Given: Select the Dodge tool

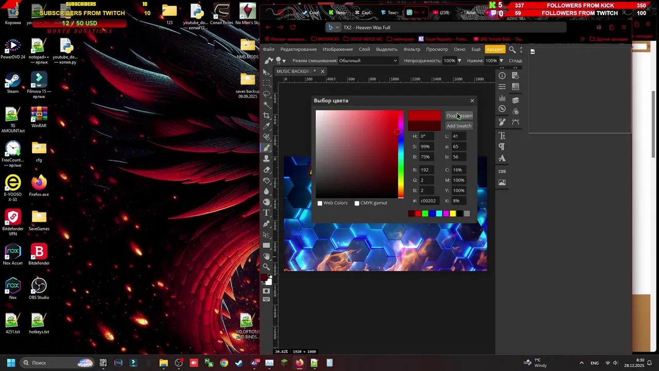Looking at the screenshot, I should [266, 202].
